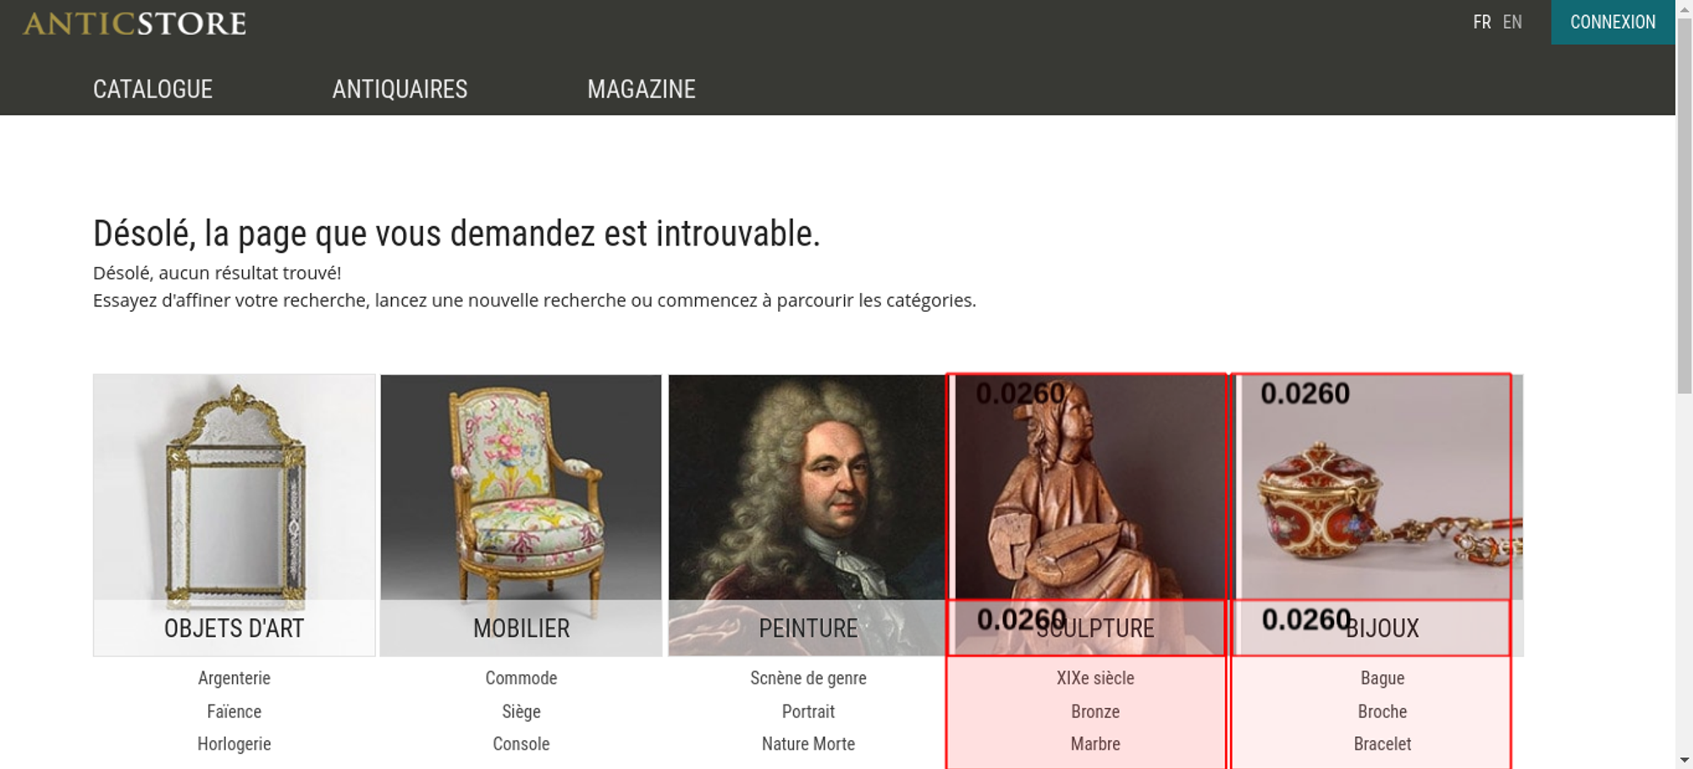This screenshot has height=769, width=1693.
Task: Follow the Argenterie link
Action: [x=234, y=678]
